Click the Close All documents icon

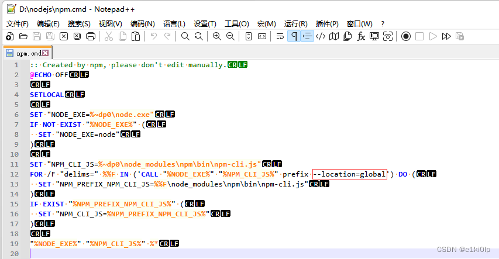pos(77,37)
